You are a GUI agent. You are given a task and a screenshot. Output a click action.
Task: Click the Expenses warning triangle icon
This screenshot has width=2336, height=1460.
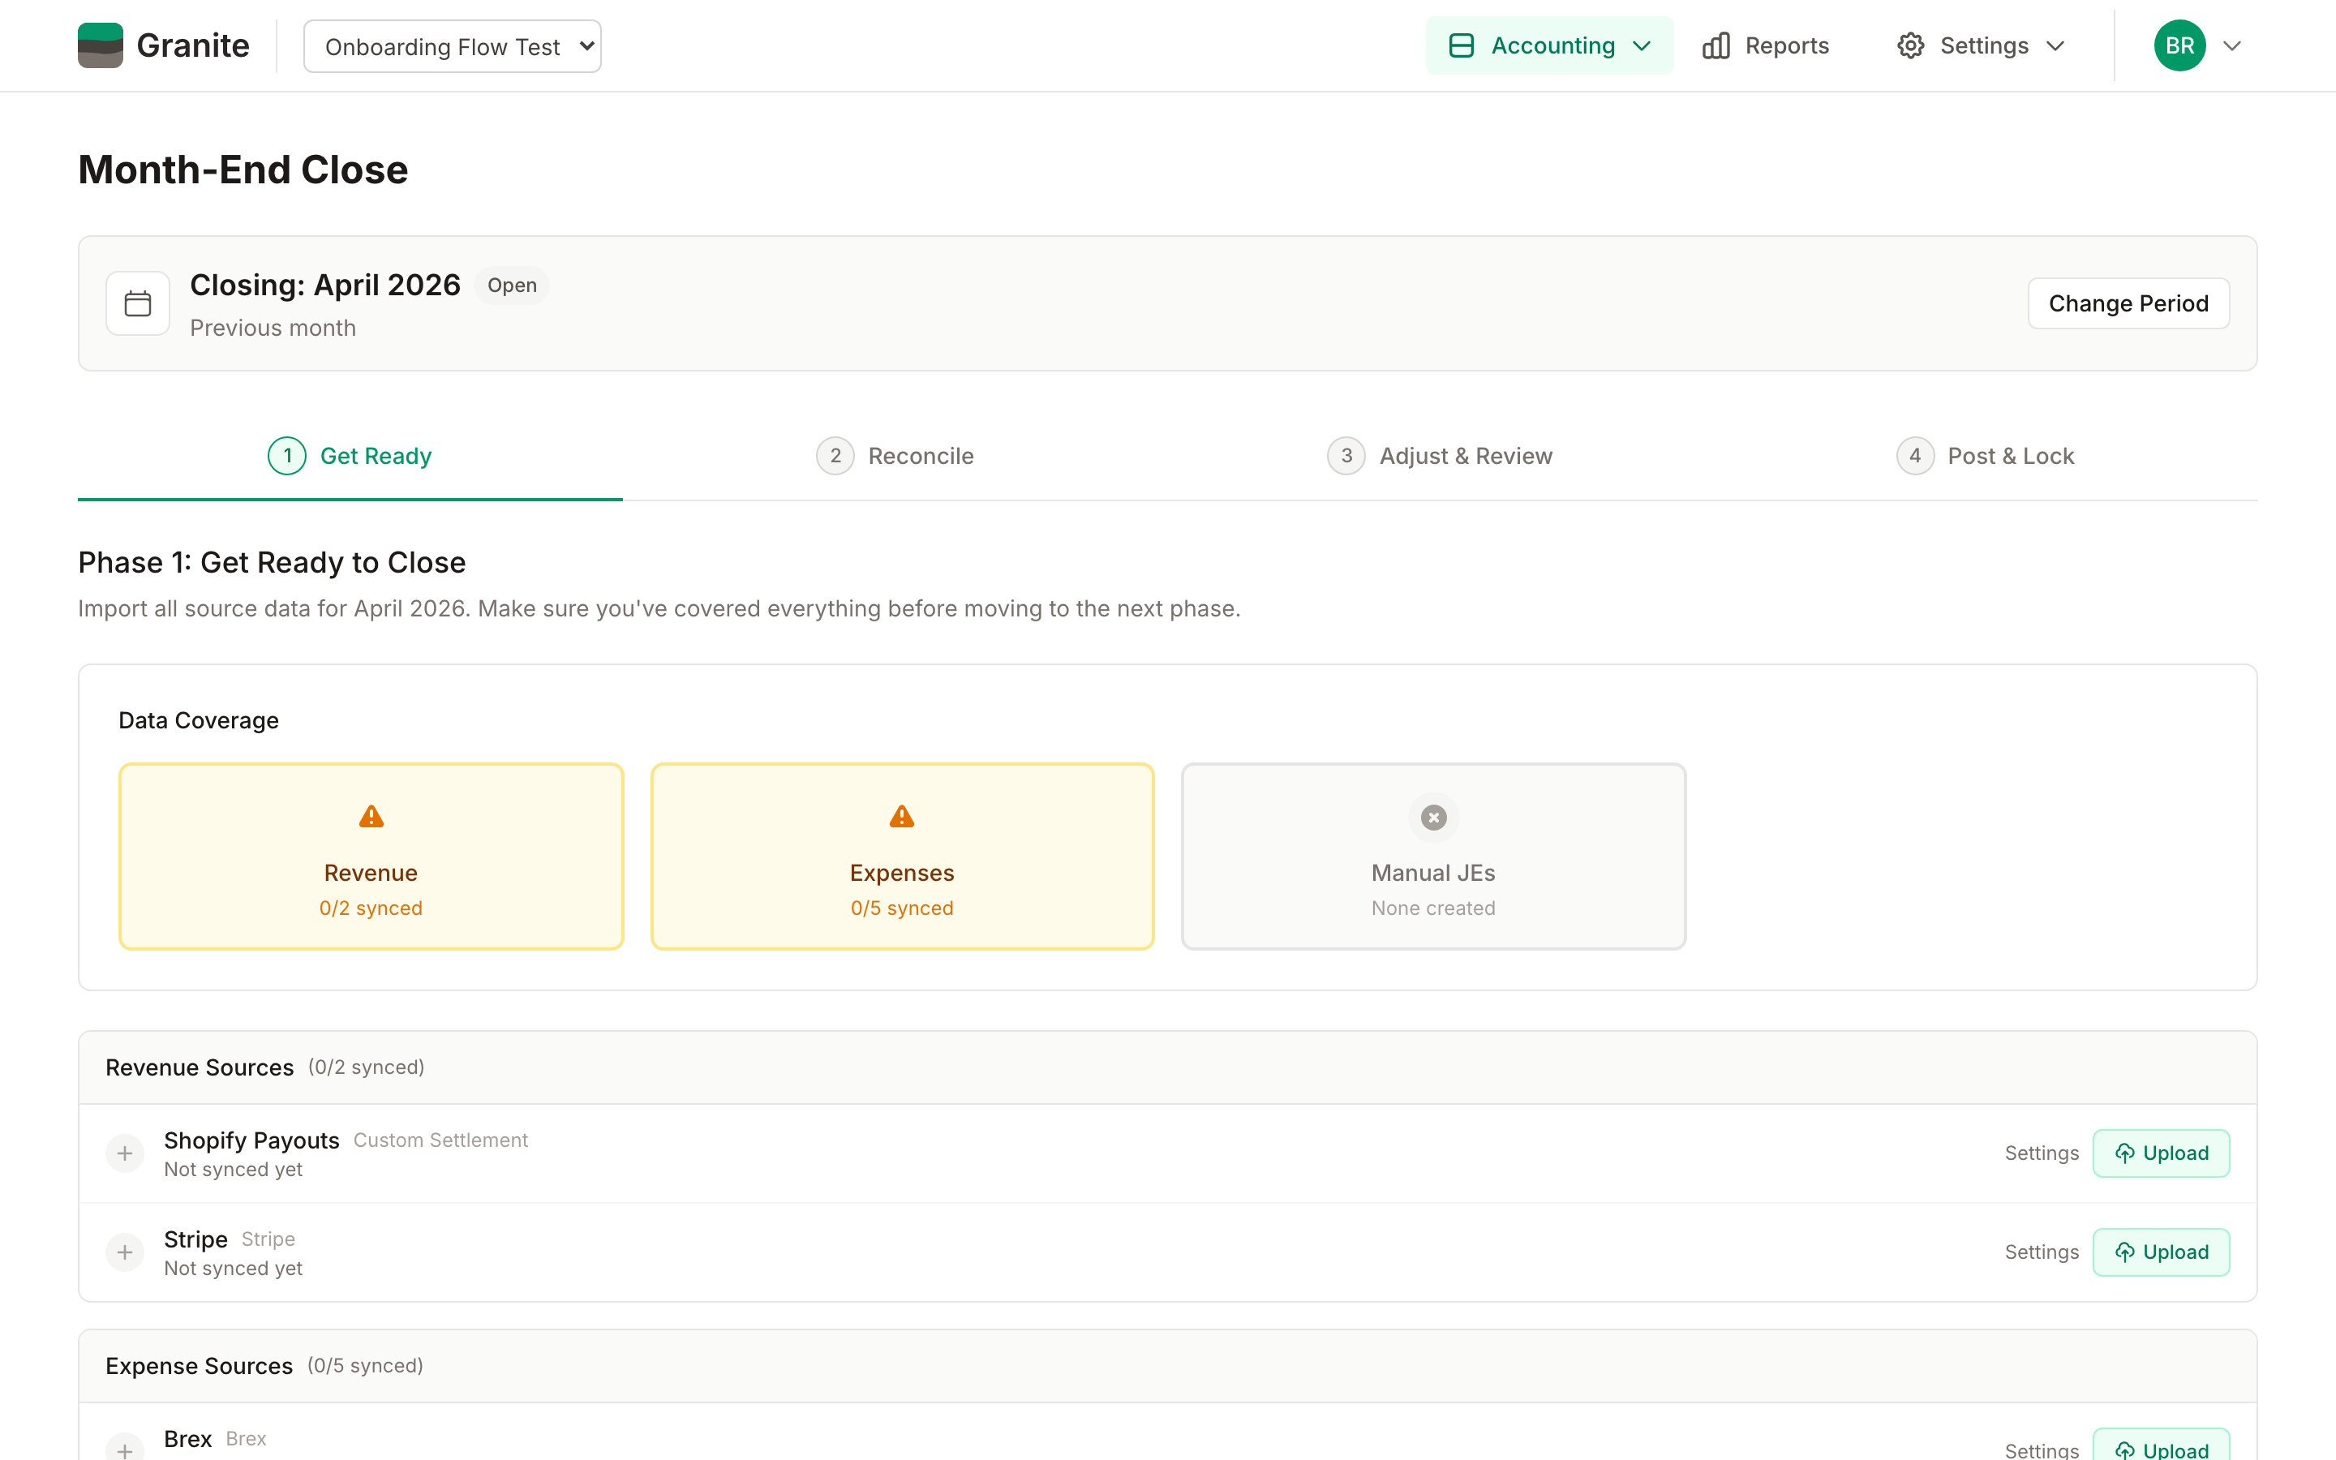coord(902,817)
